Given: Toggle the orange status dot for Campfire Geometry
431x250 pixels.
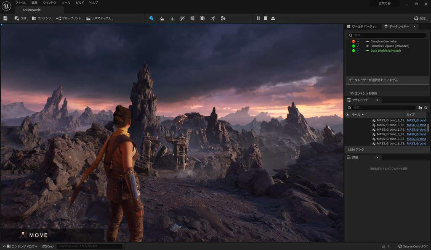Looking at the screenshot, I should (x=354, y=42).
